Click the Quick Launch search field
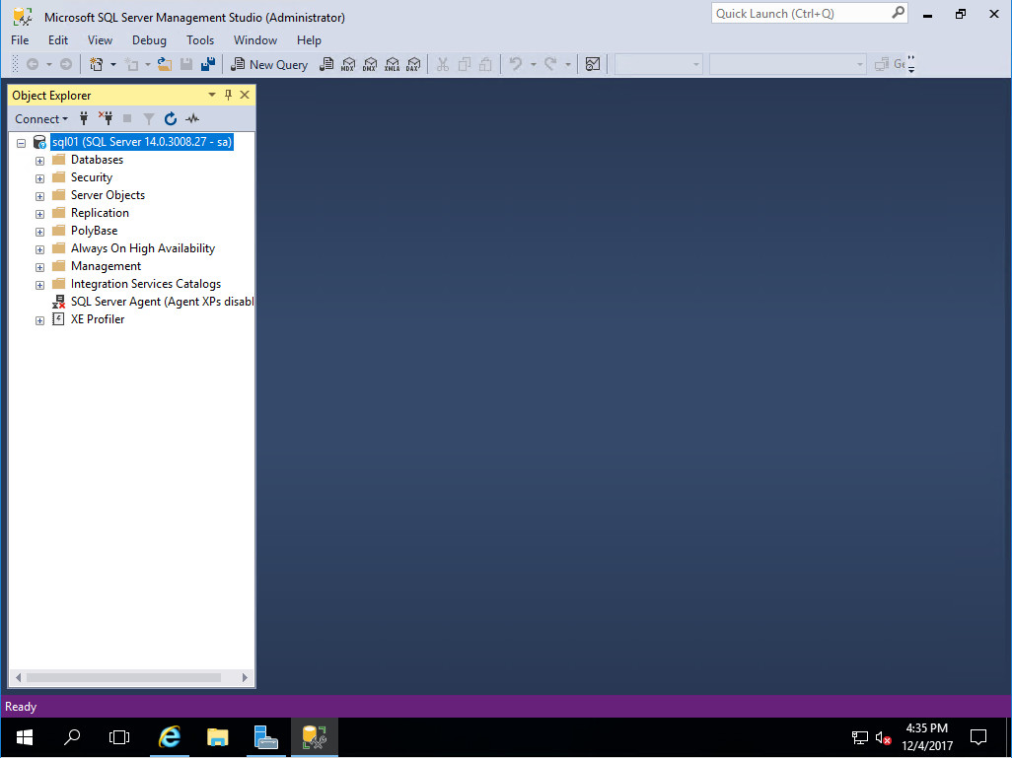Image resolution: width=1012 pixels, height=758 pixels. [799, 14]
